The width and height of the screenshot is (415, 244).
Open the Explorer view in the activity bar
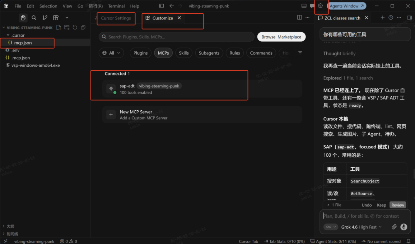click(23, 18)
